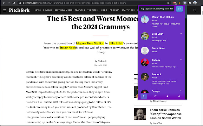
Task: Expand the DaBaby artist entry
Action: click(181, 60)
